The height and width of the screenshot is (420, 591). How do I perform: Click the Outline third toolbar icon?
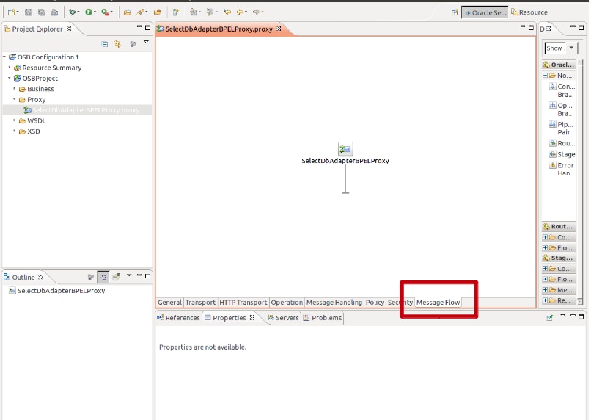pyautogui.click(x=117, y=277)
